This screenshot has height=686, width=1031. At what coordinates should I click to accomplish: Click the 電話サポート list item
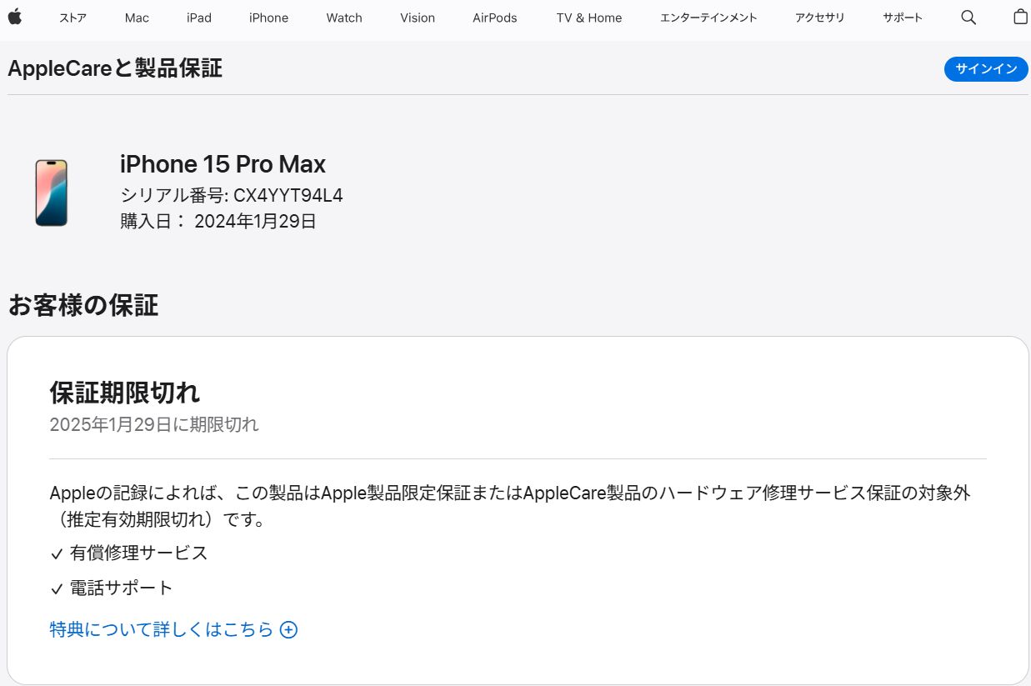[112, 588]
